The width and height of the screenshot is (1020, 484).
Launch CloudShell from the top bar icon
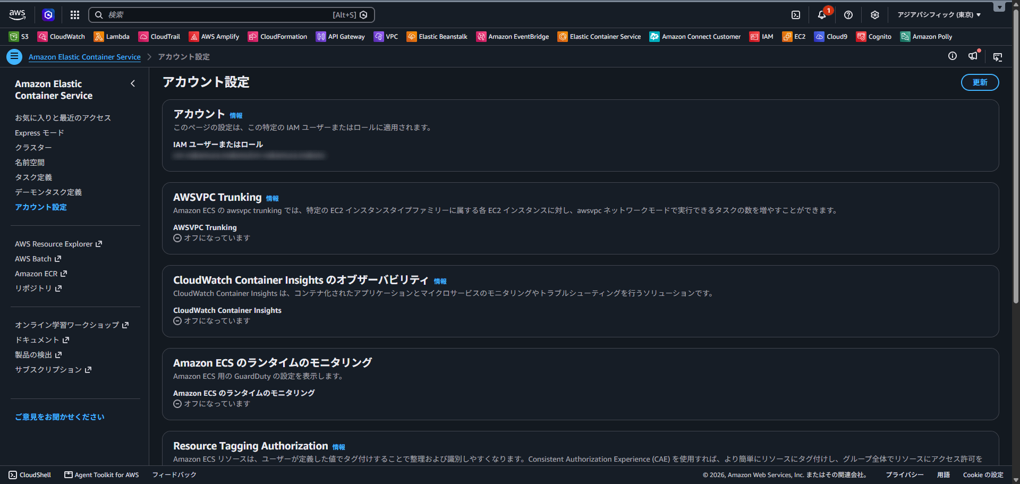796,15
